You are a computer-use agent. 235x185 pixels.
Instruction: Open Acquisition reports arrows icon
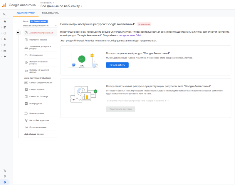(x=5, y=45)
